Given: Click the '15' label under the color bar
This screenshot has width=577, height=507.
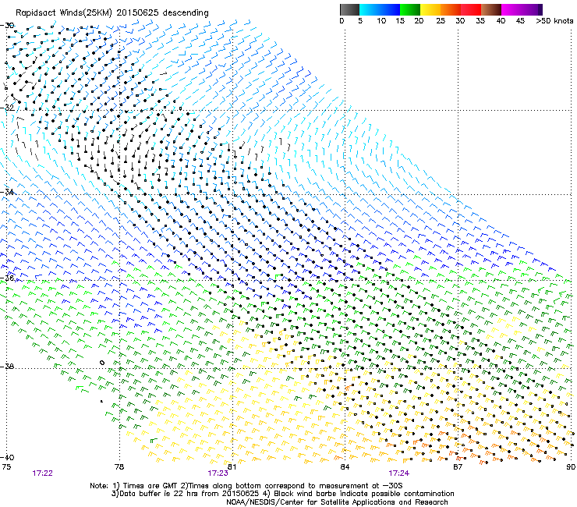Looking at the screenshot, I should pyautogui.click(x=400, y=21).
